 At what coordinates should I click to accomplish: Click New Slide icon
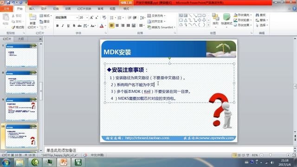click(32, 17)
